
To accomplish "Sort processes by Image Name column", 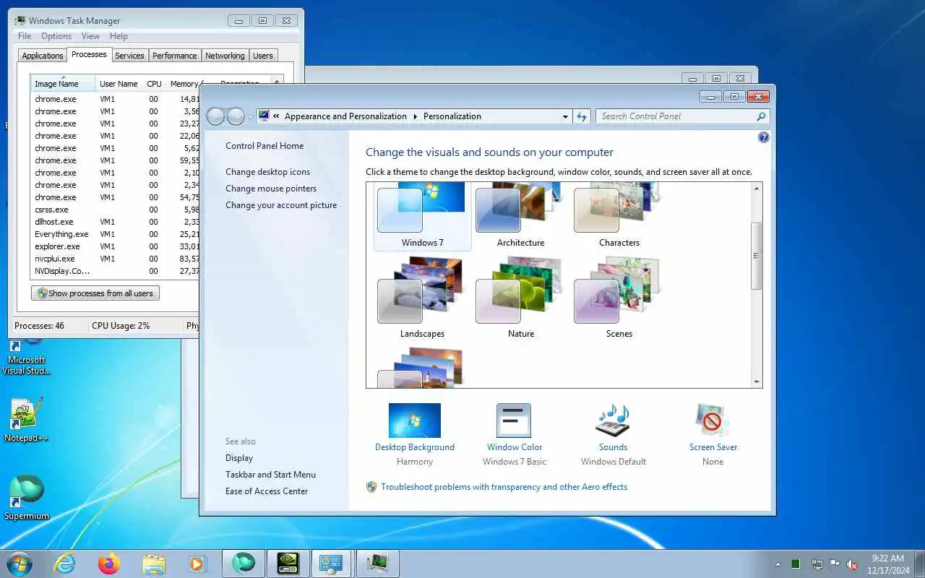I will (x=63, y=83).
